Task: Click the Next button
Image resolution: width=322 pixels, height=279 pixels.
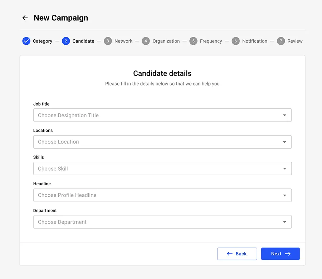Action: [x=280, y=254]
